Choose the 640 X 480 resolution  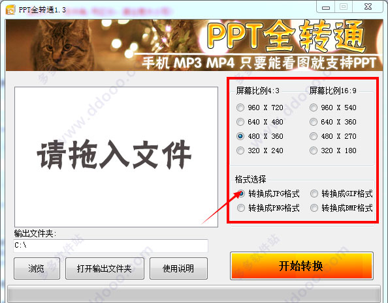point(259,122)
